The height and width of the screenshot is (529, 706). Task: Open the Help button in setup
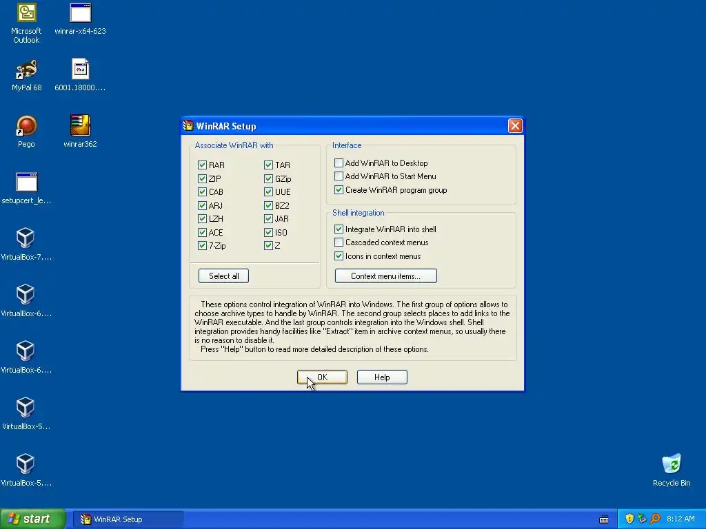(382, 377)
